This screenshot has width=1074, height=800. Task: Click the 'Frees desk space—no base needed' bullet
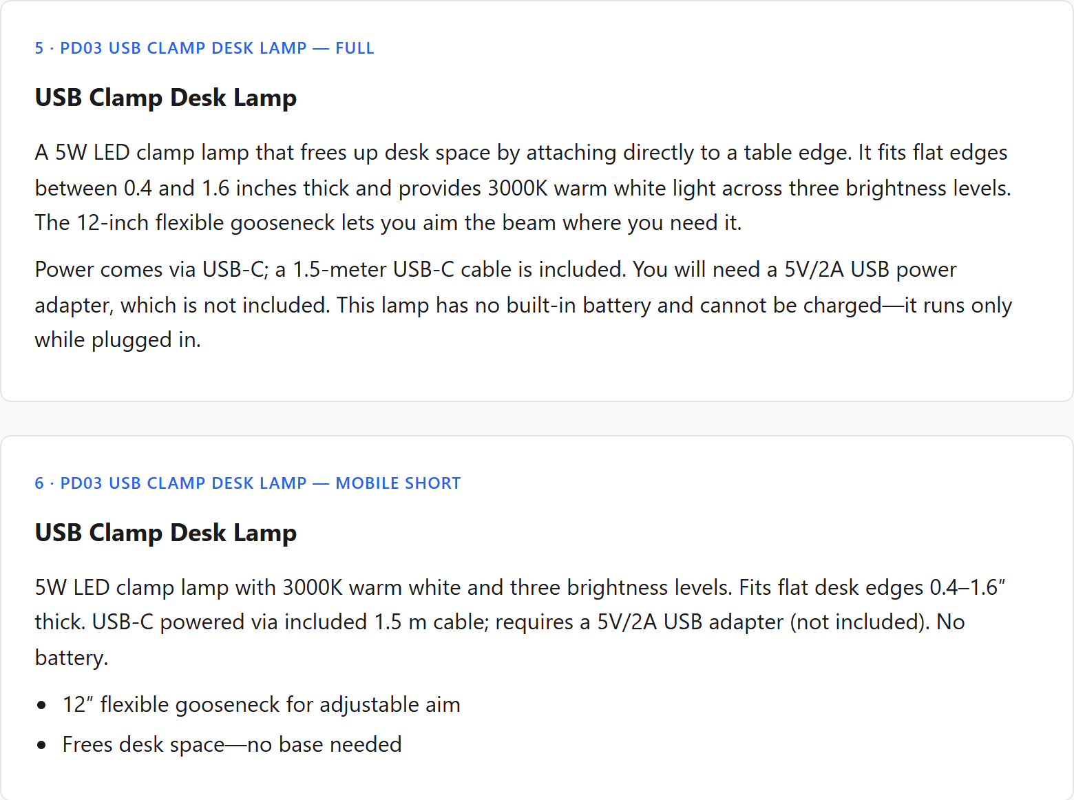tap(232, 745)
